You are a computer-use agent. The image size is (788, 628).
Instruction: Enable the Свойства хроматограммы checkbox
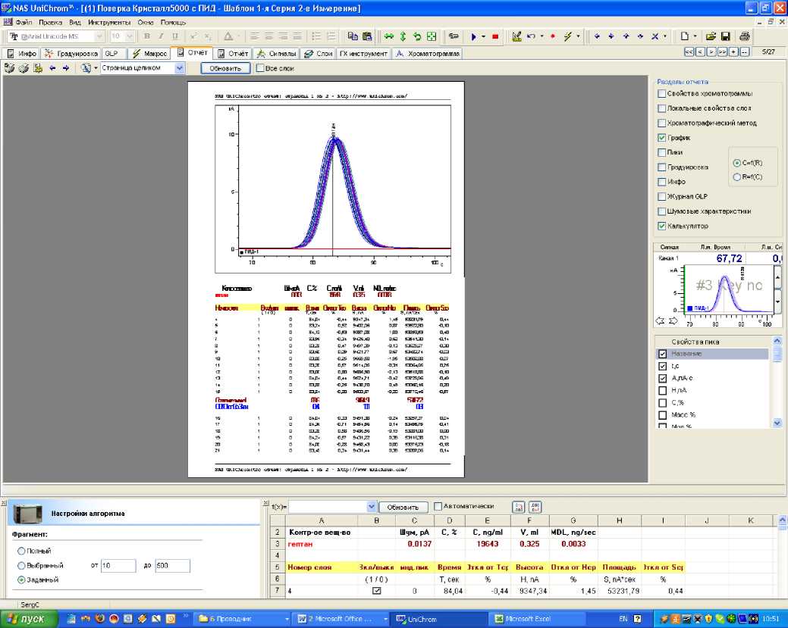(662, 93)
